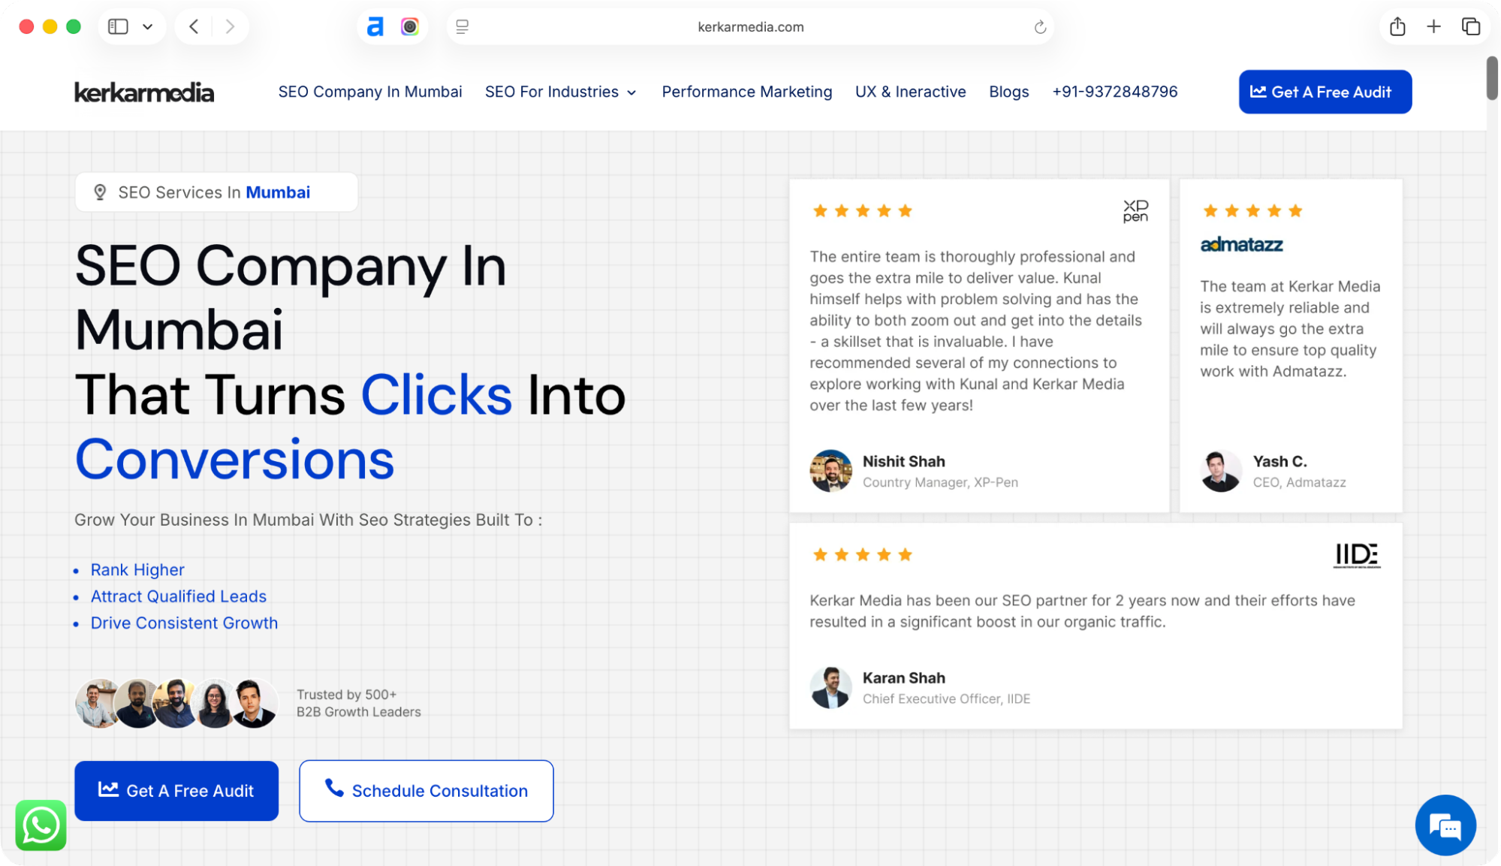
Task: Show the tab overview icon
Action: click(1470, 27)
